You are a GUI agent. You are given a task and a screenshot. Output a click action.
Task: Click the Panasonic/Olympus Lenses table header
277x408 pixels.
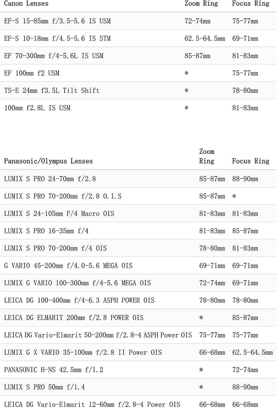click(x=48, y=161)
